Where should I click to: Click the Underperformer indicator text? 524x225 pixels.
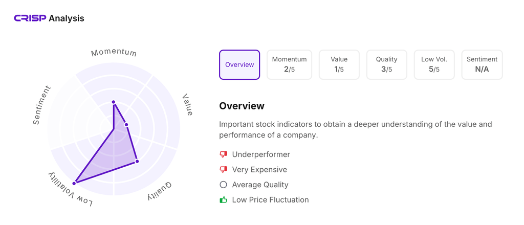coord(261,154)
